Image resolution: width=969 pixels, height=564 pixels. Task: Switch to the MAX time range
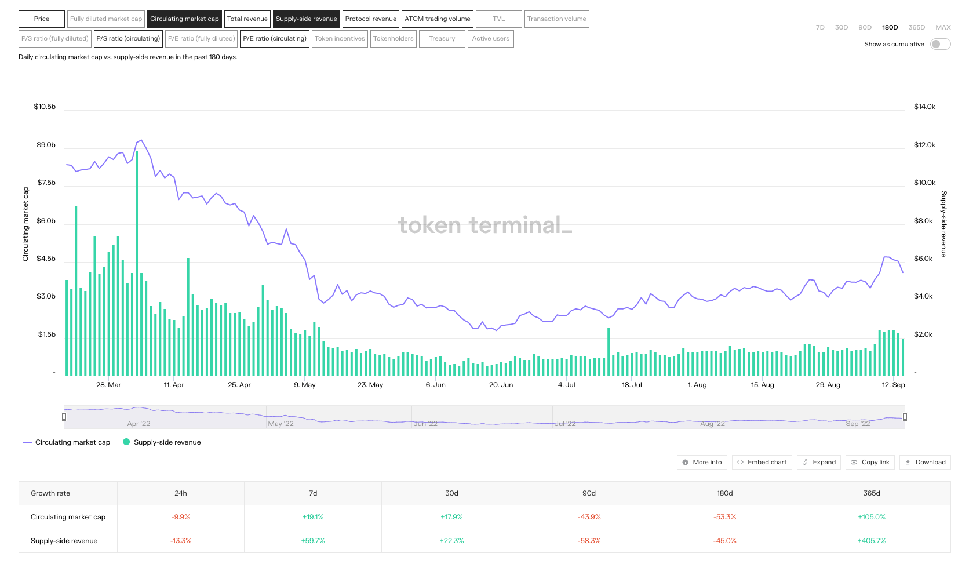tap(943, 27)
